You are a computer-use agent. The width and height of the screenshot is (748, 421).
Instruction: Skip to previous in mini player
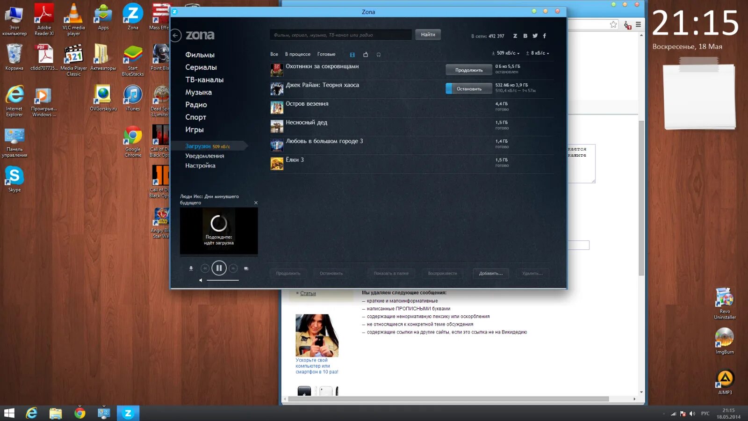coord(204,268)
